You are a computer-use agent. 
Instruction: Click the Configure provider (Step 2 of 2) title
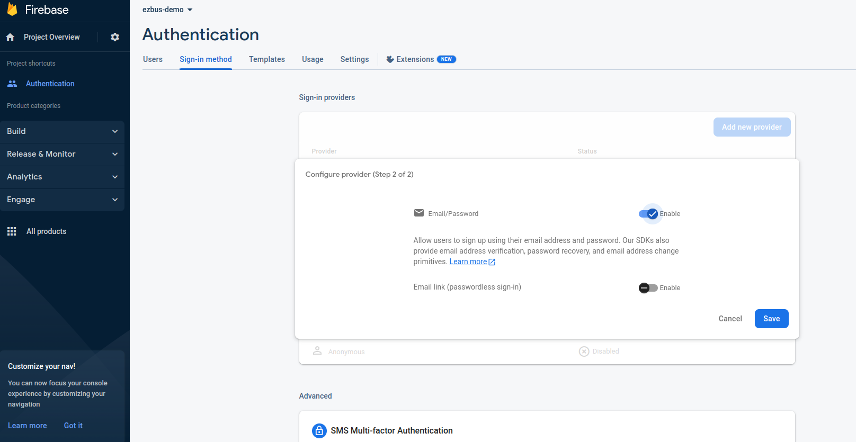(359, 174)
